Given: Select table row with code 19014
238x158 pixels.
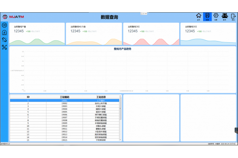Looking at the screenshot, I should pyautogui.click(x=65, y=137).
